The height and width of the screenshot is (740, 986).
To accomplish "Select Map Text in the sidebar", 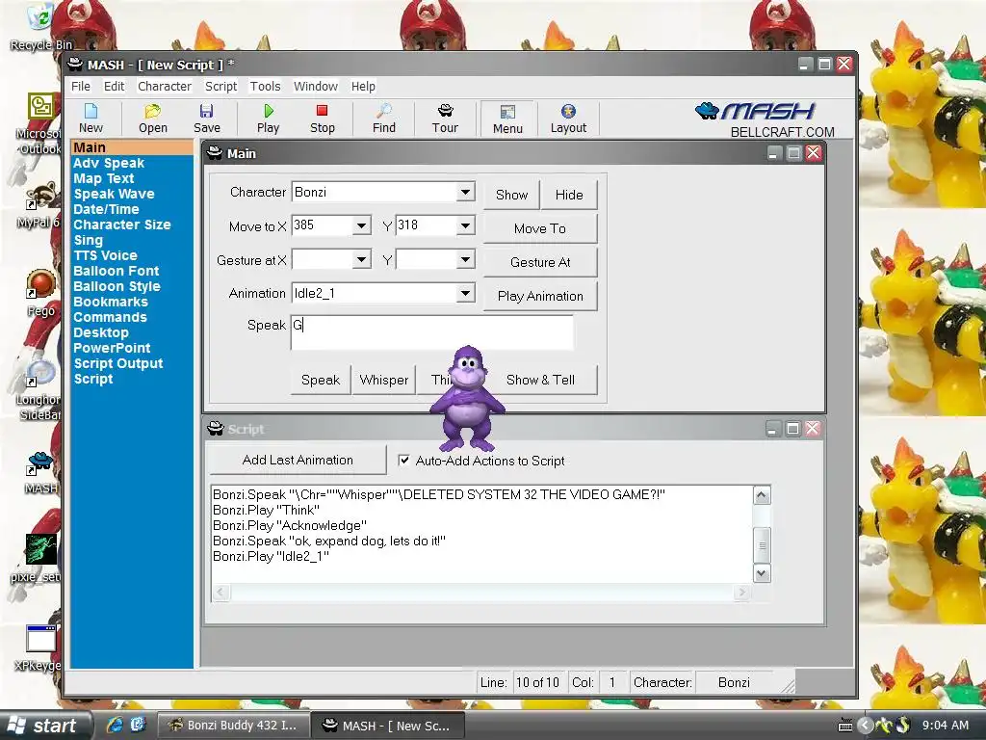I will 104,178.
